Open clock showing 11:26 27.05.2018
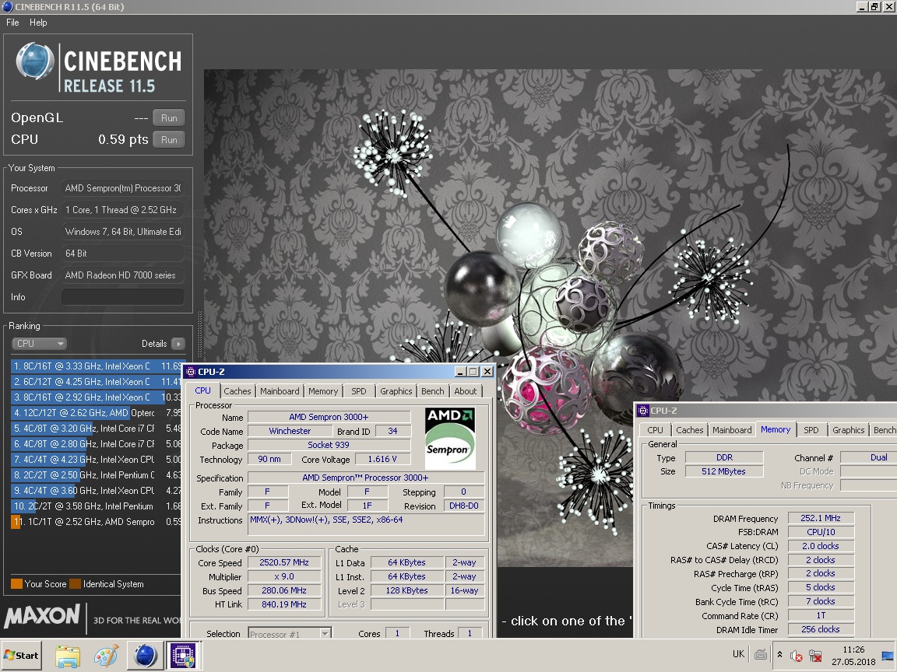The height and width of the screenshot is (672, 897). [853, 656]
